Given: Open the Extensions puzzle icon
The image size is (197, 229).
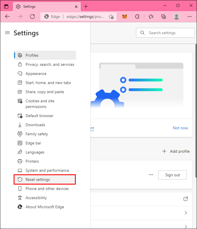Looking at the screenshot, I should coord(137,17).
